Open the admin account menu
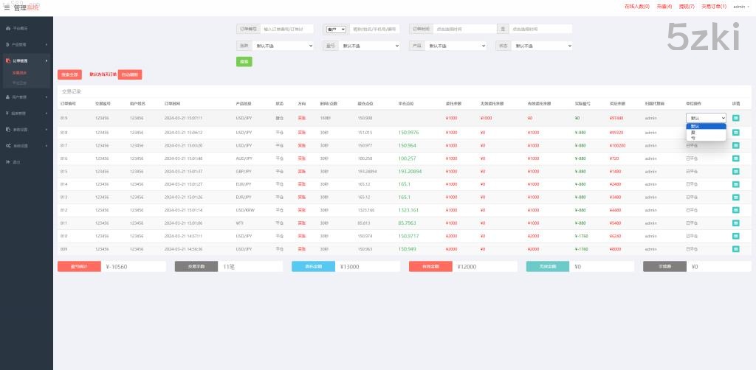The width and height of the screenshot is (756, 370). (x=739, y=7)
